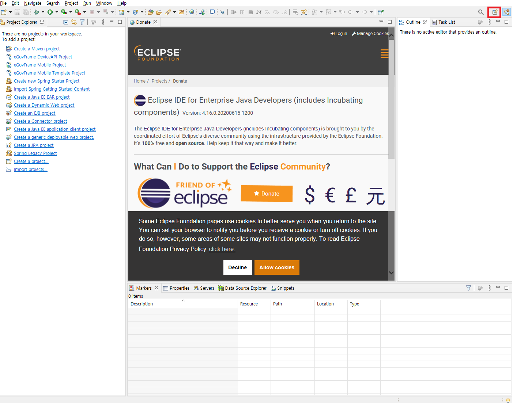Switch to the Snippets tab
Screen dimensions: 513x403
pyautogui.click(x=282, y=288)
